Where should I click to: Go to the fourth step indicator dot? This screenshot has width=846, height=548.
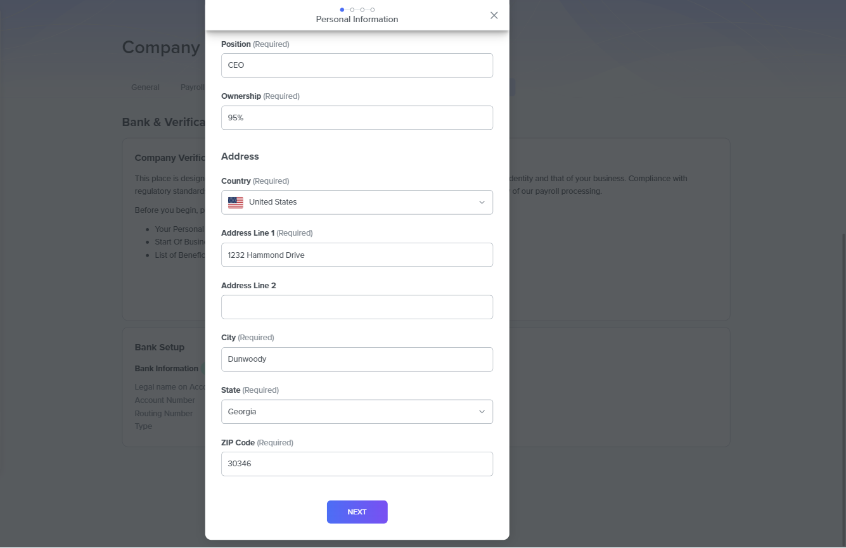pyautogui.click(x=373, y=10)
